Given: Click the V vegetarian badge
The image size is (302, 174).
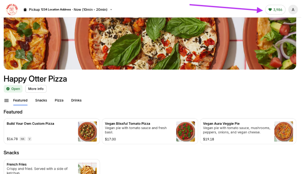Looking at the screenshot, I should coord(30,139).
